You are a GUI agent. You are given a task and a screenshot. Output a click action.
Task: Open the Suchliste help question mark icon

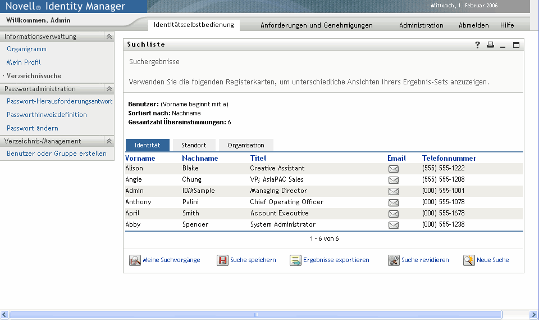(478, 45)
